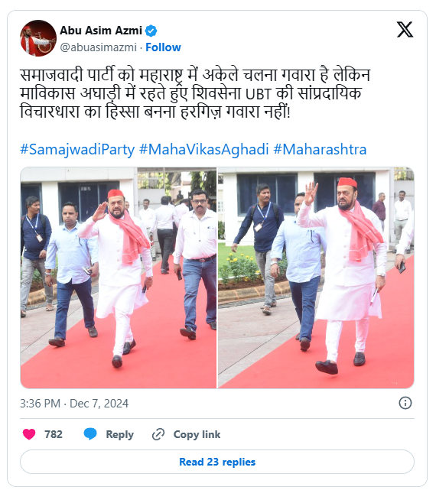The width and height of the screenshot is (436, 490).
Task: Open the #Maharashtra hashtag
Action: 320,149
